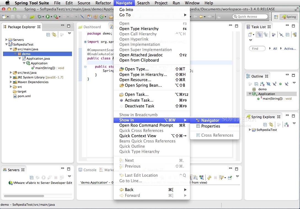Open Package Explorer view menu arrow
The width and height of the screenshot is (300, 209).
coord(69,33)
